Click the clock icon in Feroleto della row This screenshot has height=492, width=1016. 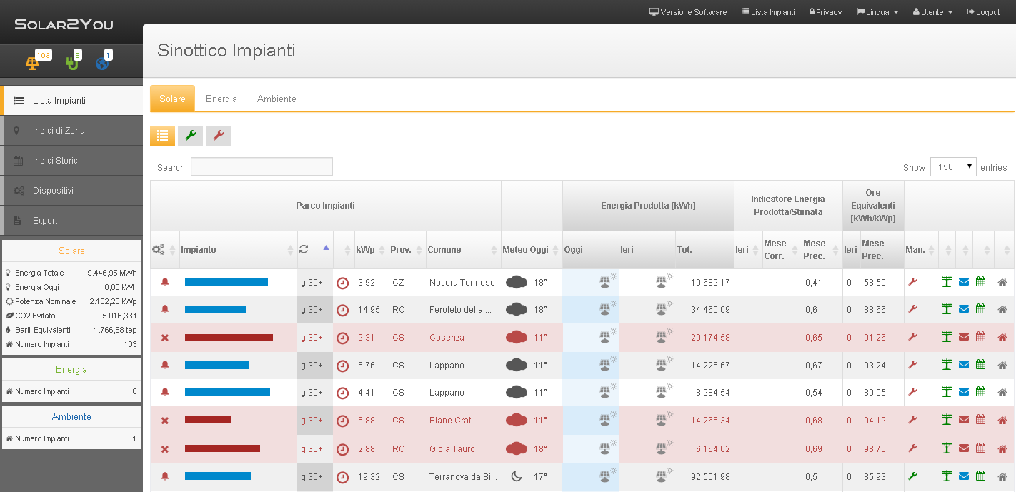click(342, 310)
